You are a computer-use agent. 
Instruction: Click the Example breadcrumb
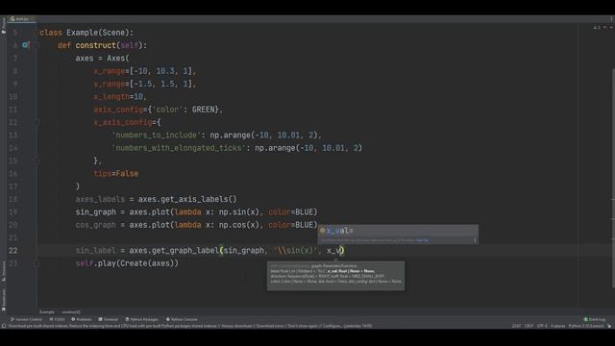pyautogui.click(x=47, y=311)
